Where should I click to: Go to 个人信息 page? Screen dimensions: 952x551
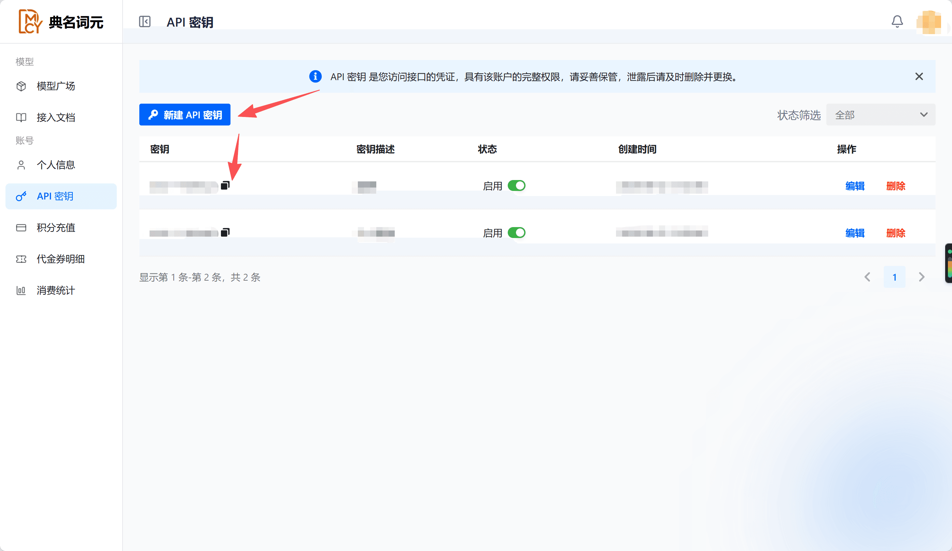click(x=61, y=165)
